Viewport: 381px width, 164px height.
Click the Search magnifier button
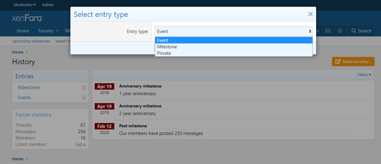click(361, 31)
